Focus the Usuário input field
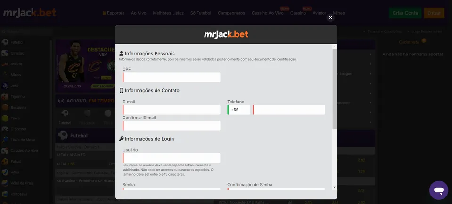 (172, 158)
